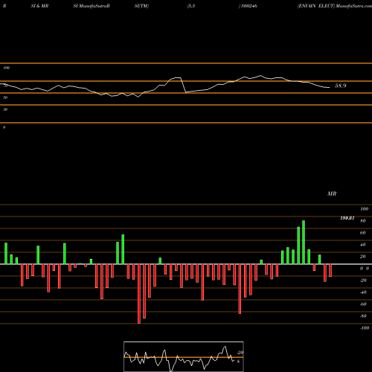Click the MR label above the histogram
This screenshot has width=372, height=372.
pos(332,193)
